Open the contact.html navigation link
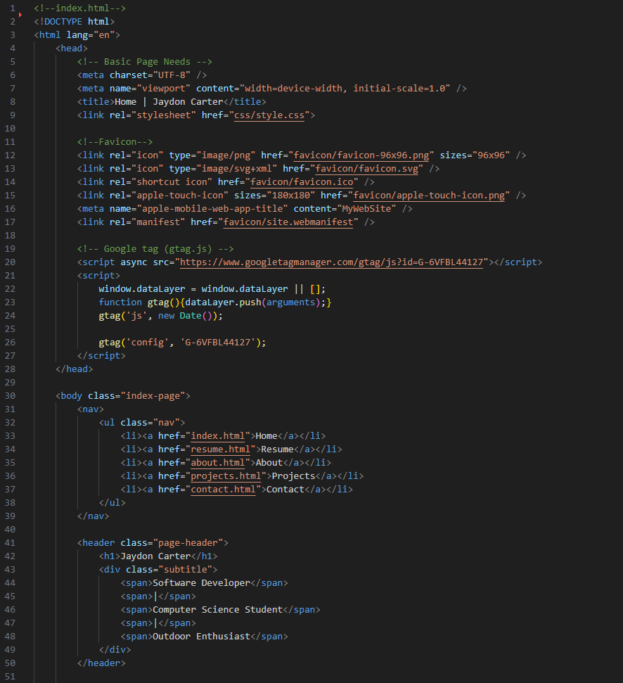The image size is (623, 683). 223,489
